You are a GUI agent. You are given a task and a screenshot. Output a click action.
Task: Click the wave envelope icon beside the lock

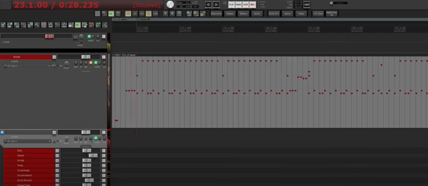pyautogui.click(x=64, y=25)
